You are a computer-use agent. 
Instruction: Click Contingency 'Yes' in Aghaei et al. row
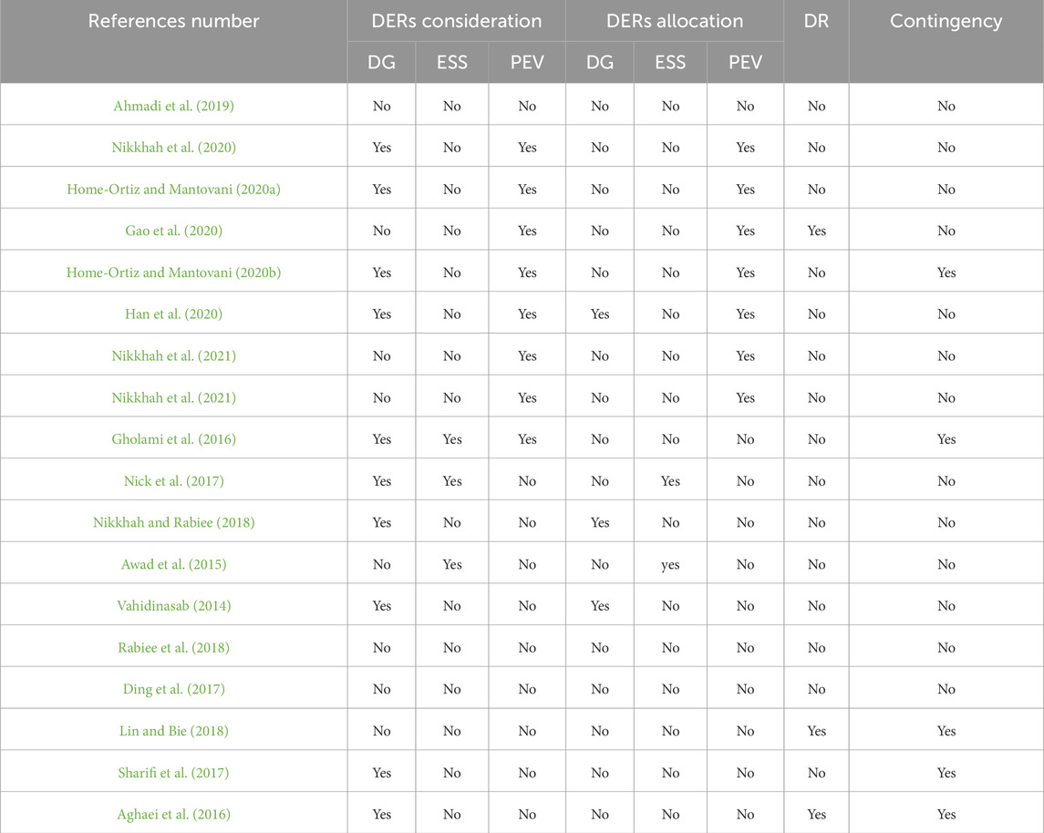[946, 815]
